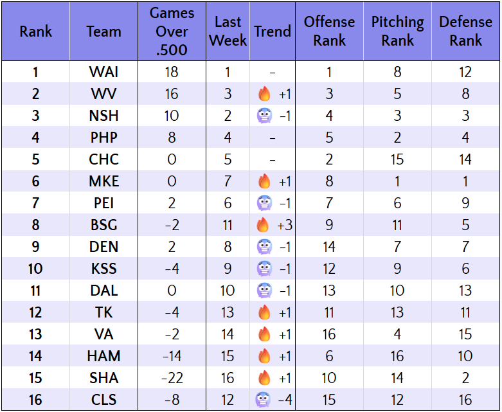502x412 pixels.
Task: Select the Pitching Rank header cell
Action: [397, 31]
